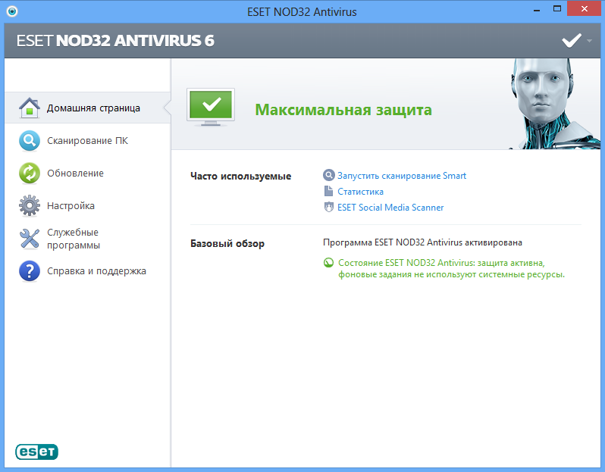This screenshot has height=472, width=605.
Task: Open Настройка in the sidebar
Action: click(x=88, y=205)
